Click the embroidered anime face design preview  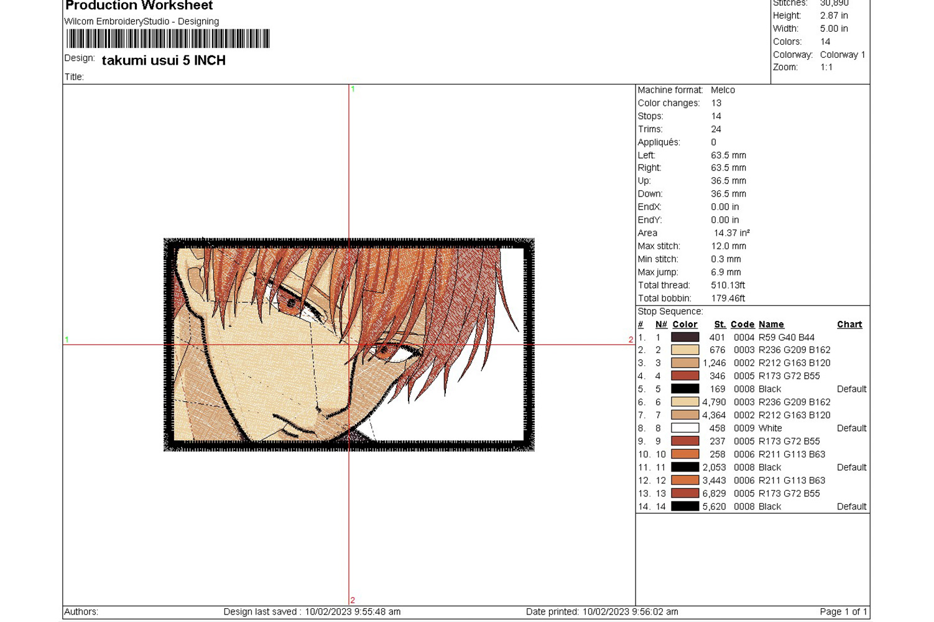coord(348,344)
